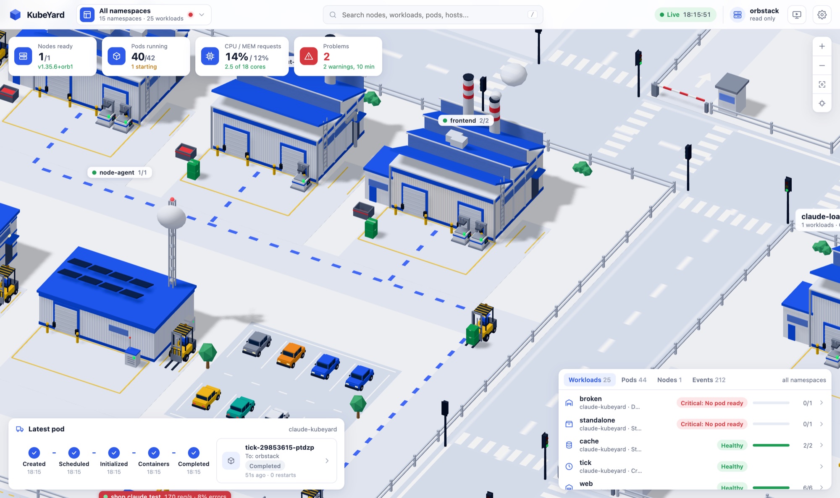Click the fit-to-view frame icon

[822, 84]
